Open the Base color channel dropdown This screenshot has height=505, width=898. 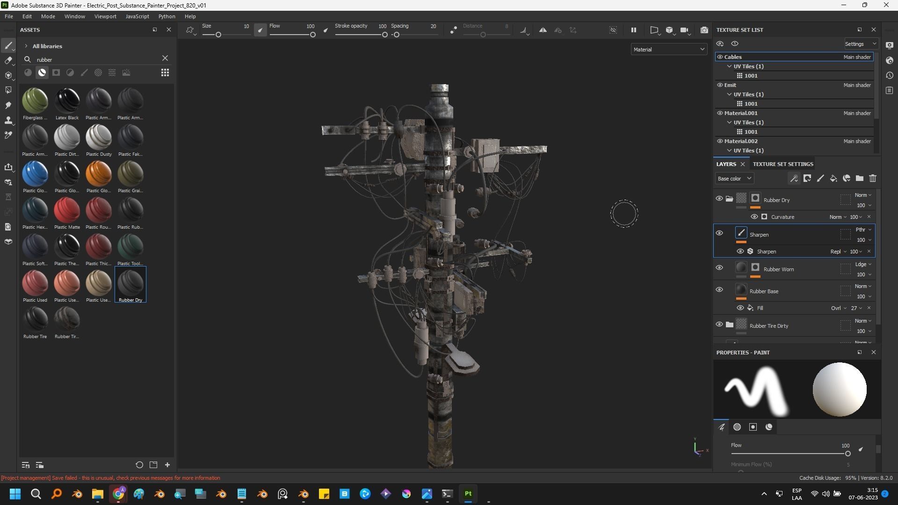tap(734, 178)
